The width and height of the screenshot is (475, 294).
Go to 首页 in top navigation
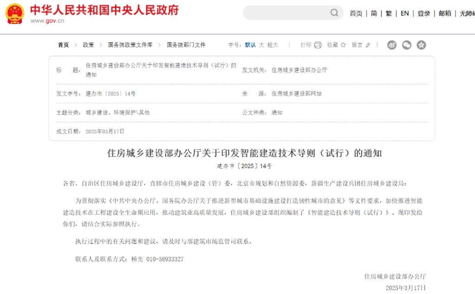[356, 13]
